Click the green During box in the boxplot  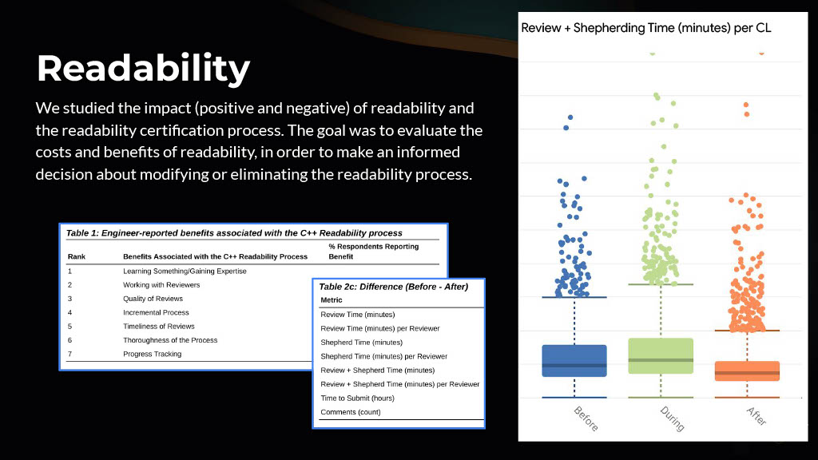pos(661,356)
